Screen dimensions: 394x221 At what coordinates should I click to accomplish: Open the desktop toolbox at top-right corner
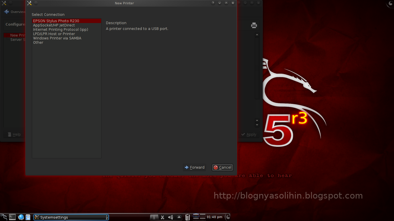pyautogui.click(x=391, y=3)
